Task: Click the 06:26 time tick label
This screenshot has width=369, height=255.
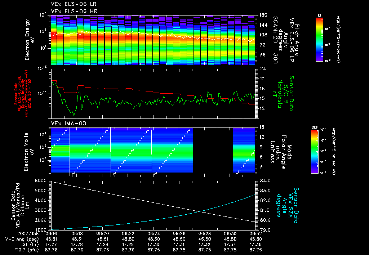Action: [179, 234]
